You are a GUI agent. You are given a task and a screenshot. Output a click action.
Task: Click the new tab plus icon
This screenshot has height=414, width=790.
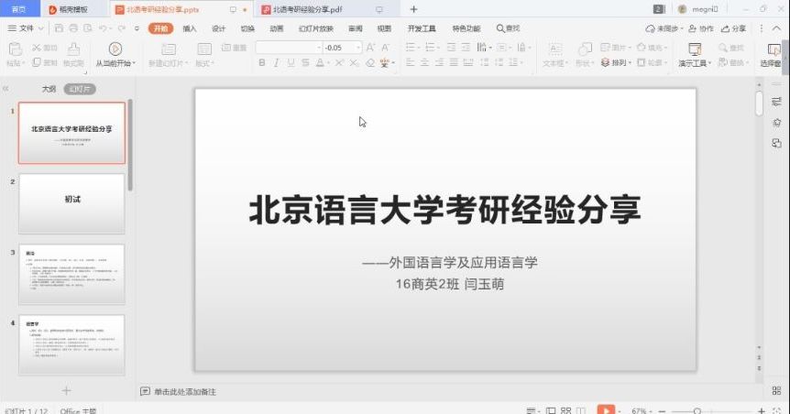(x=413, y=9)
